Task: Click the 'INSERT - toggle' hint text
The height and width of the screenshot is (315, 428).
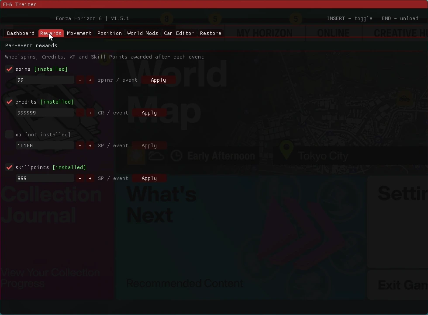Action: [x=350, y=18]
